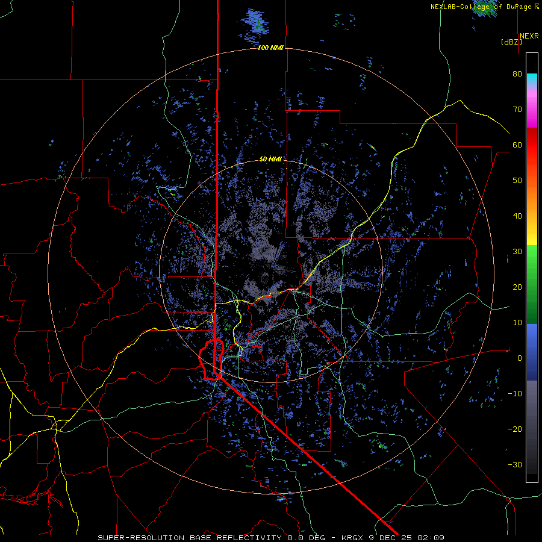Select the 60 value on the dBZ scale
The height and width of the screenshot is (542, 542).
517,145
